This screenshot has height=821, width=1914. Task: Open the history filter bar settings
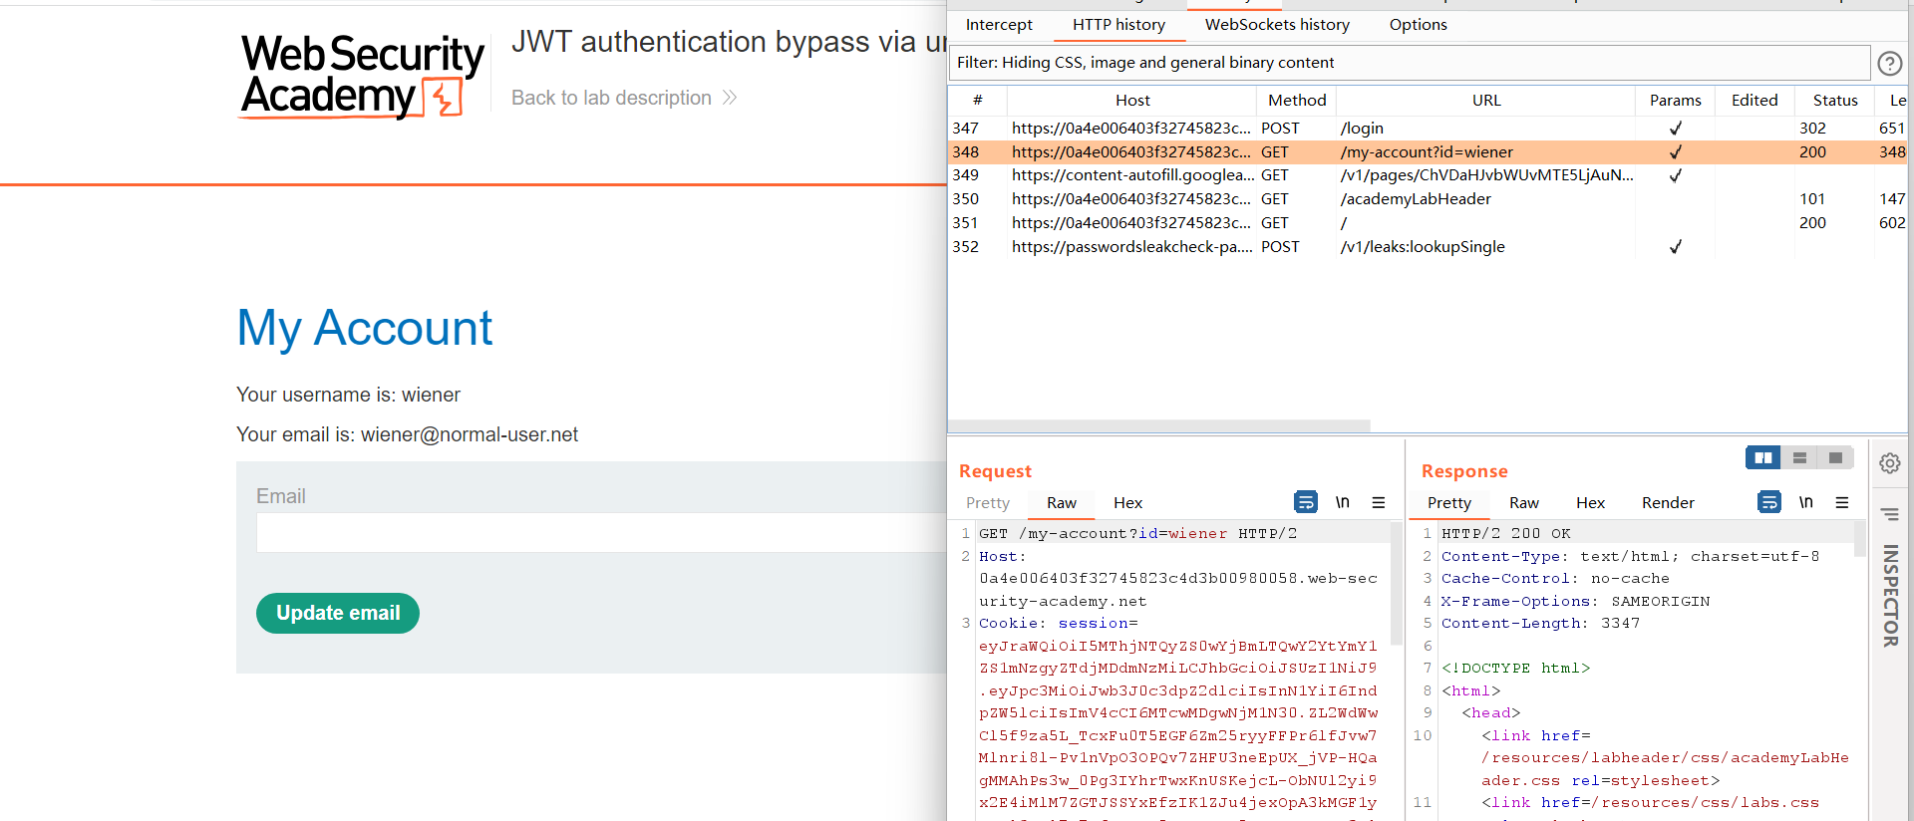point(1409,63)
